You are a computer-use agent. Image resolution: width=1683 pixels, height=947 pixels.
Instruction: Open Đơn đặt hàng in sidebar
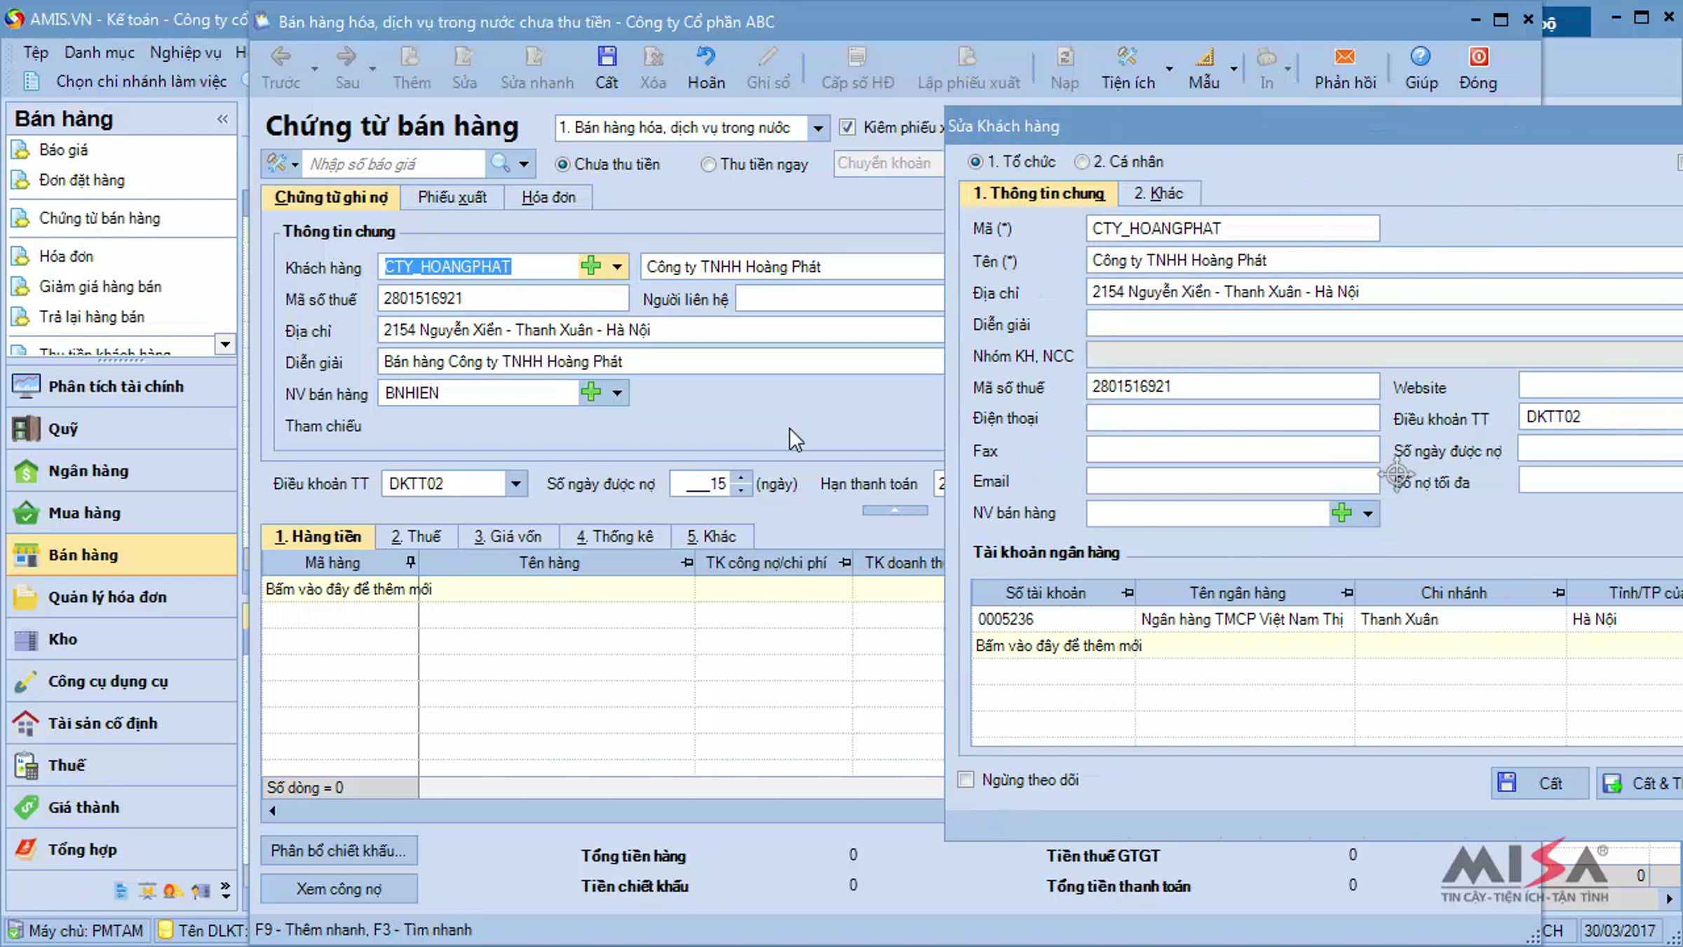click(x=82, y=180)
